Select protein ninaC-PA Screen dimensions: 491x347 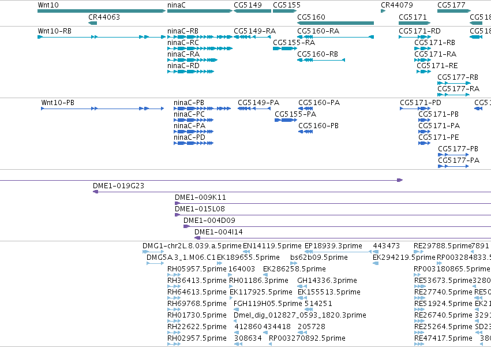point(193,132)
